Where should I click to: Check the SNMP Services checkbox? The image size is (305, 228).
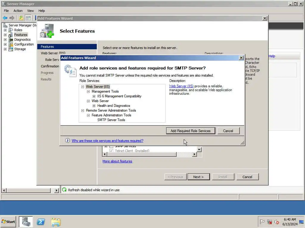tap(111, 146)
